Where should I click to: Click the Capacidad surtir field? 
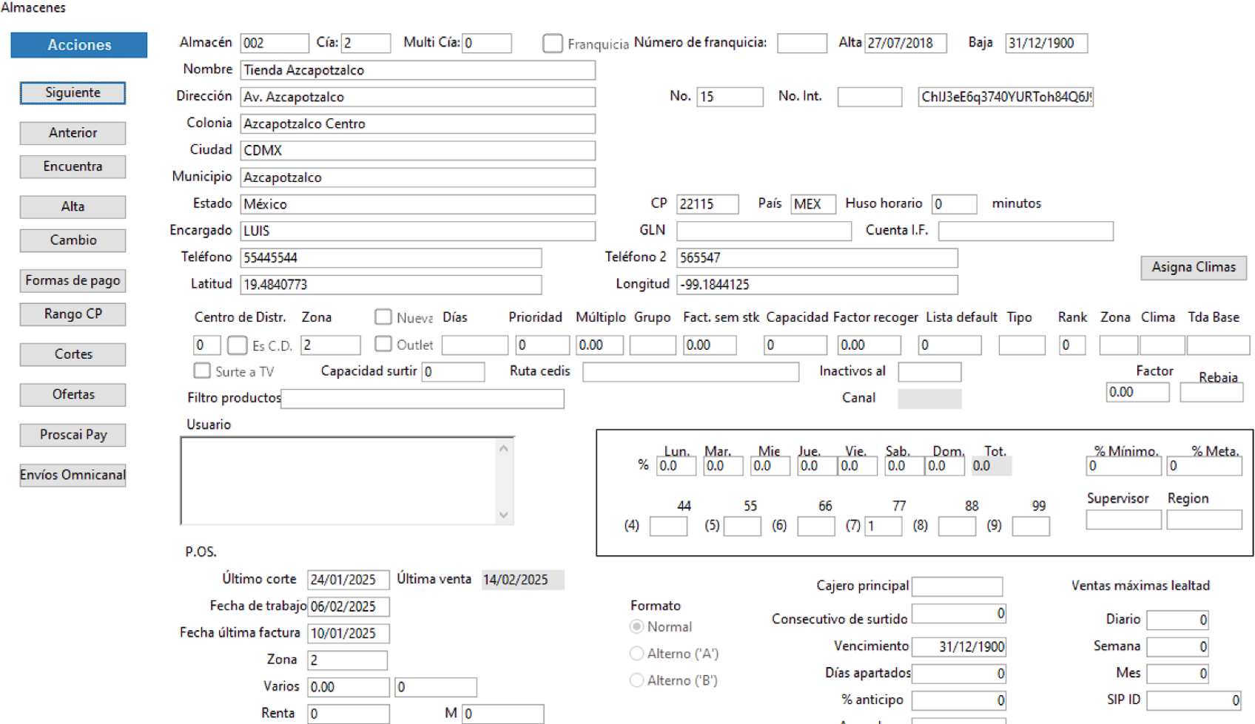click(x=453, y=372)
